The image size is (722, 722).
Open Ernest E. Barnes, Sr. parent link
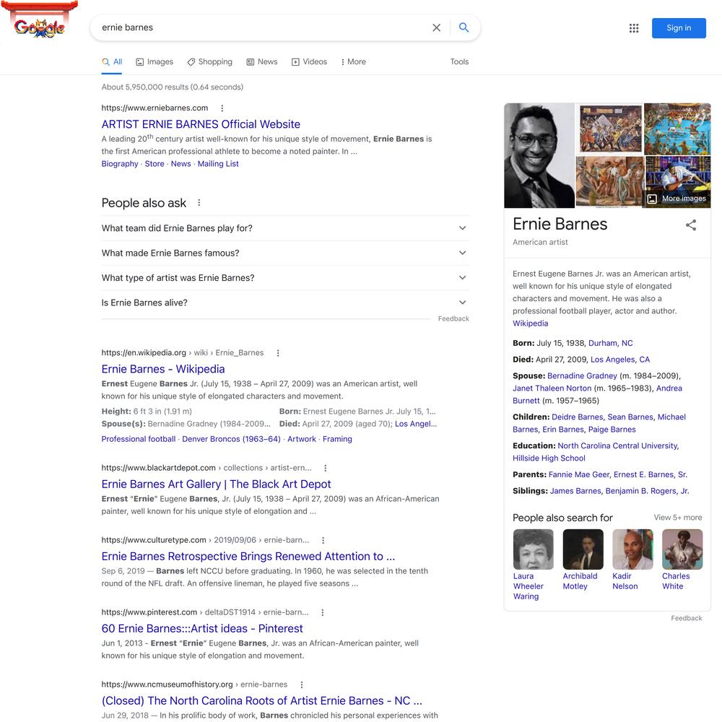pyautogui.click(x=651, y=475)
